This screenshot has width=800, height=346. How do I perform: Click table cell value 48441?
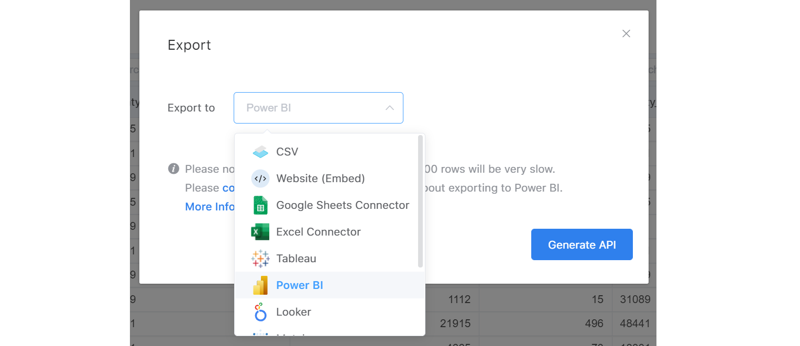pos(635,324)
